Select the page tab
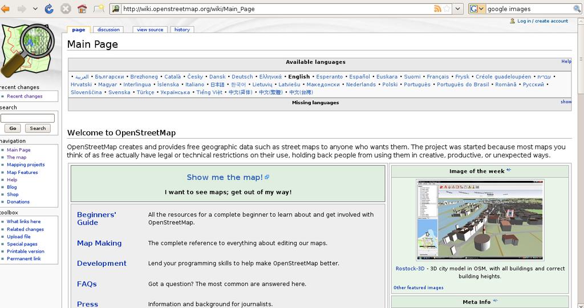 [79, 30]
